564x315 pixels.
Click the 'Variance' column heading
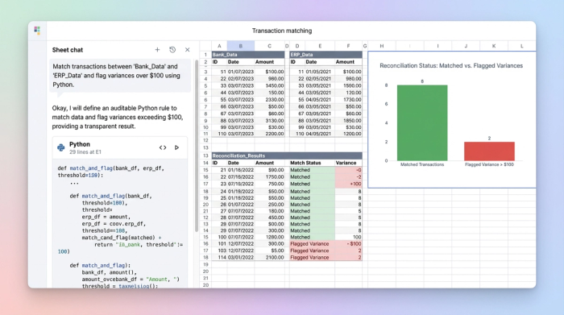click(346, 163)
